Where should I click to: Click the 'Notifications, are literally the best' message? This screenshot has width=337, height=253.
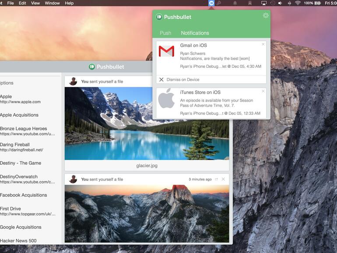(x=215, y=59)
